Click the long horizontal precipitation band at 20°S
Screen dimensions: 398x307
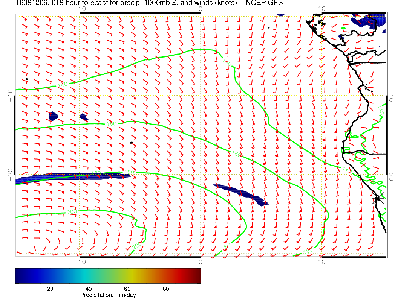point(72,177)
